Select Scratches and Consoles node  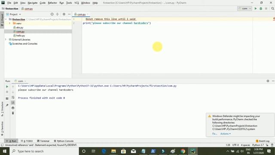pos(24,44)
